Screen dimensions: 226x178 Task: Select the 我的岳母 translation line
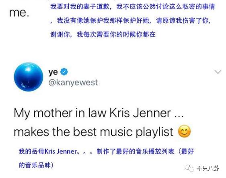click(x=106, y=151)
